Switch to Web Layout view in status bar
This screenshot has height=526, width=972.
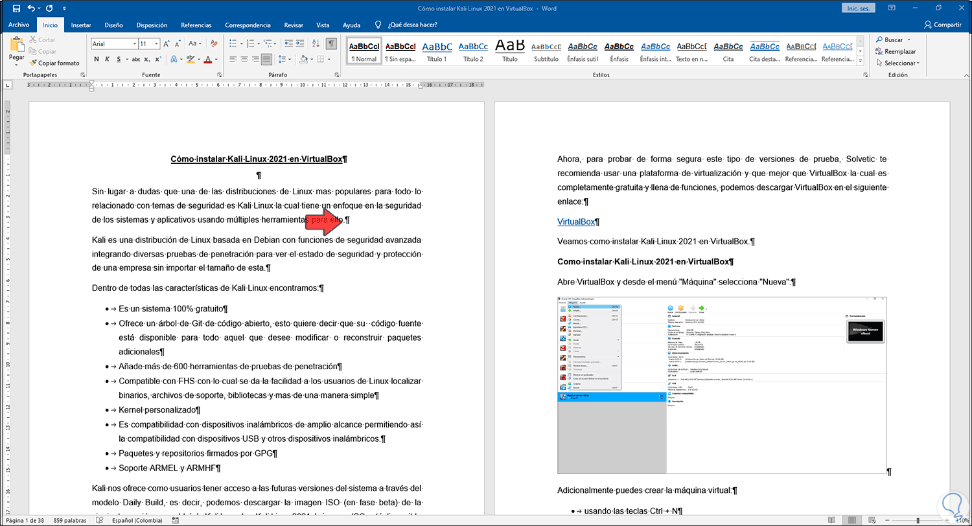coord(874,520)
